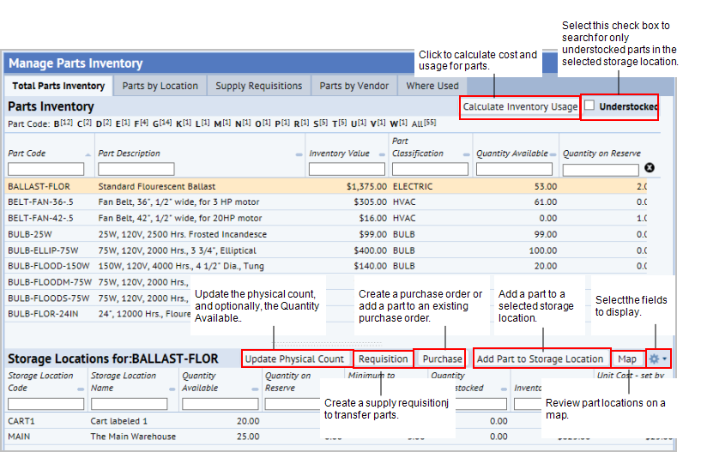Switch to Parts by Location tab
This screenshot has height=452, width=701.
point(160,86)
